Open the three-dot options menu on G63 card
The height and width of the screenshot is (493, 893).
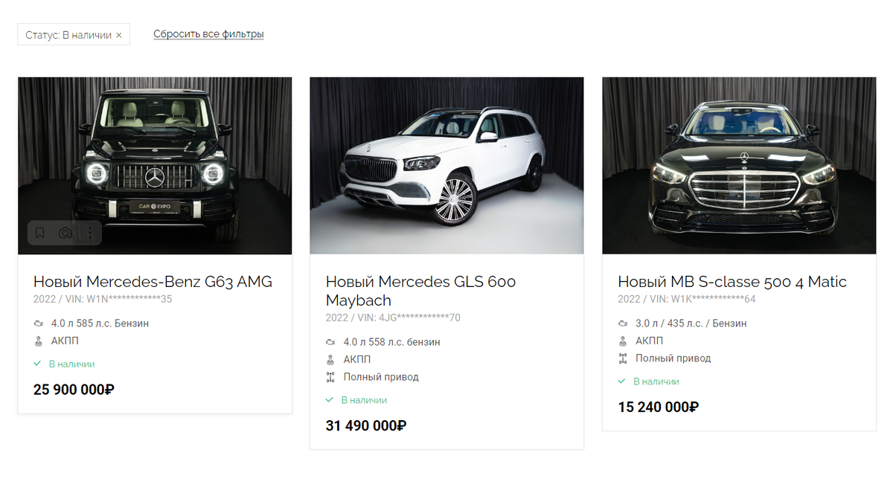(90, 233)
